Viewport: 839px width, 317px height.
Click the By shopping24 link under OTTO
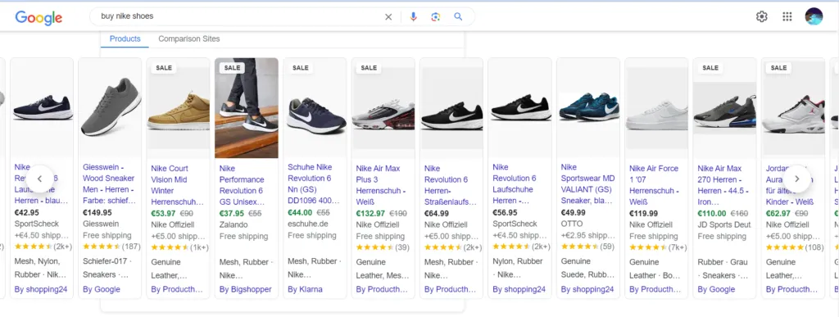coord(587,289)
